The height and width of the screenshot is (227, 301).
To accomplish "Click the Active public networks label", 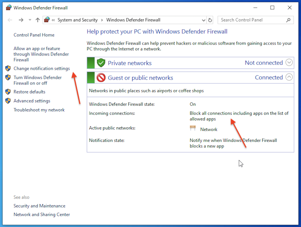I will coord(112,128).
